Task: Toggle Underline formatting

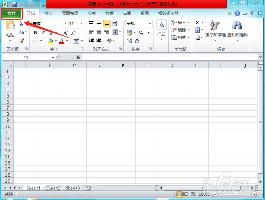Action: (51, 33)
